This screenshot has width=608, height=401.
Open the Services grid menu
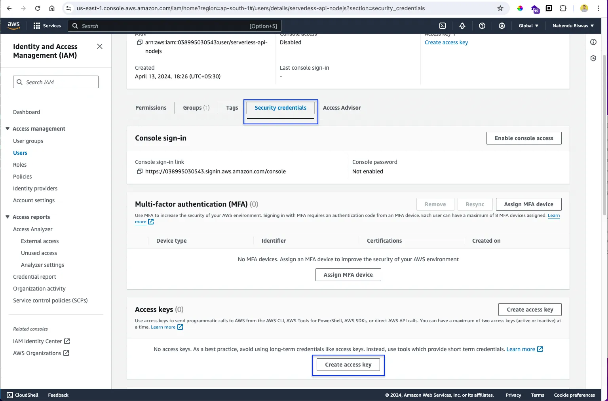(x=47, y=26)
